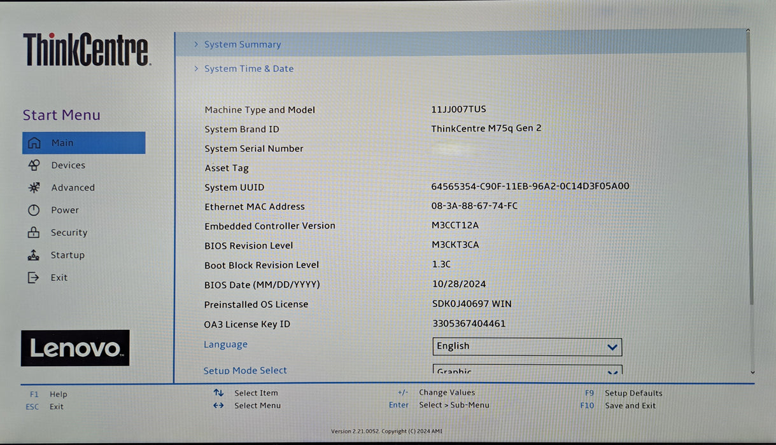Click the BIOS Date (MM/DD/YYYY) label
776x445 pixels.
pos(262,285)
